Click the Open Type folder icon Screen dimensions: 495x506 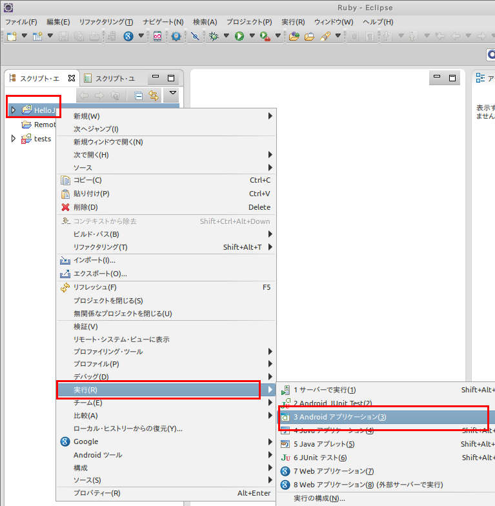pos(294,36)
